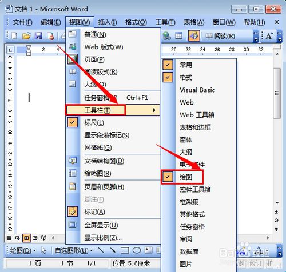
Task: Click the Save floppy disk icon
Action: pos(38,36)
